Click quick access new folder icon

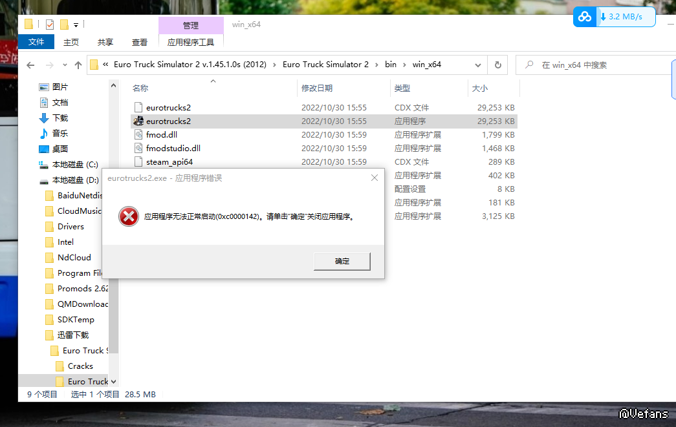point(64,25)
